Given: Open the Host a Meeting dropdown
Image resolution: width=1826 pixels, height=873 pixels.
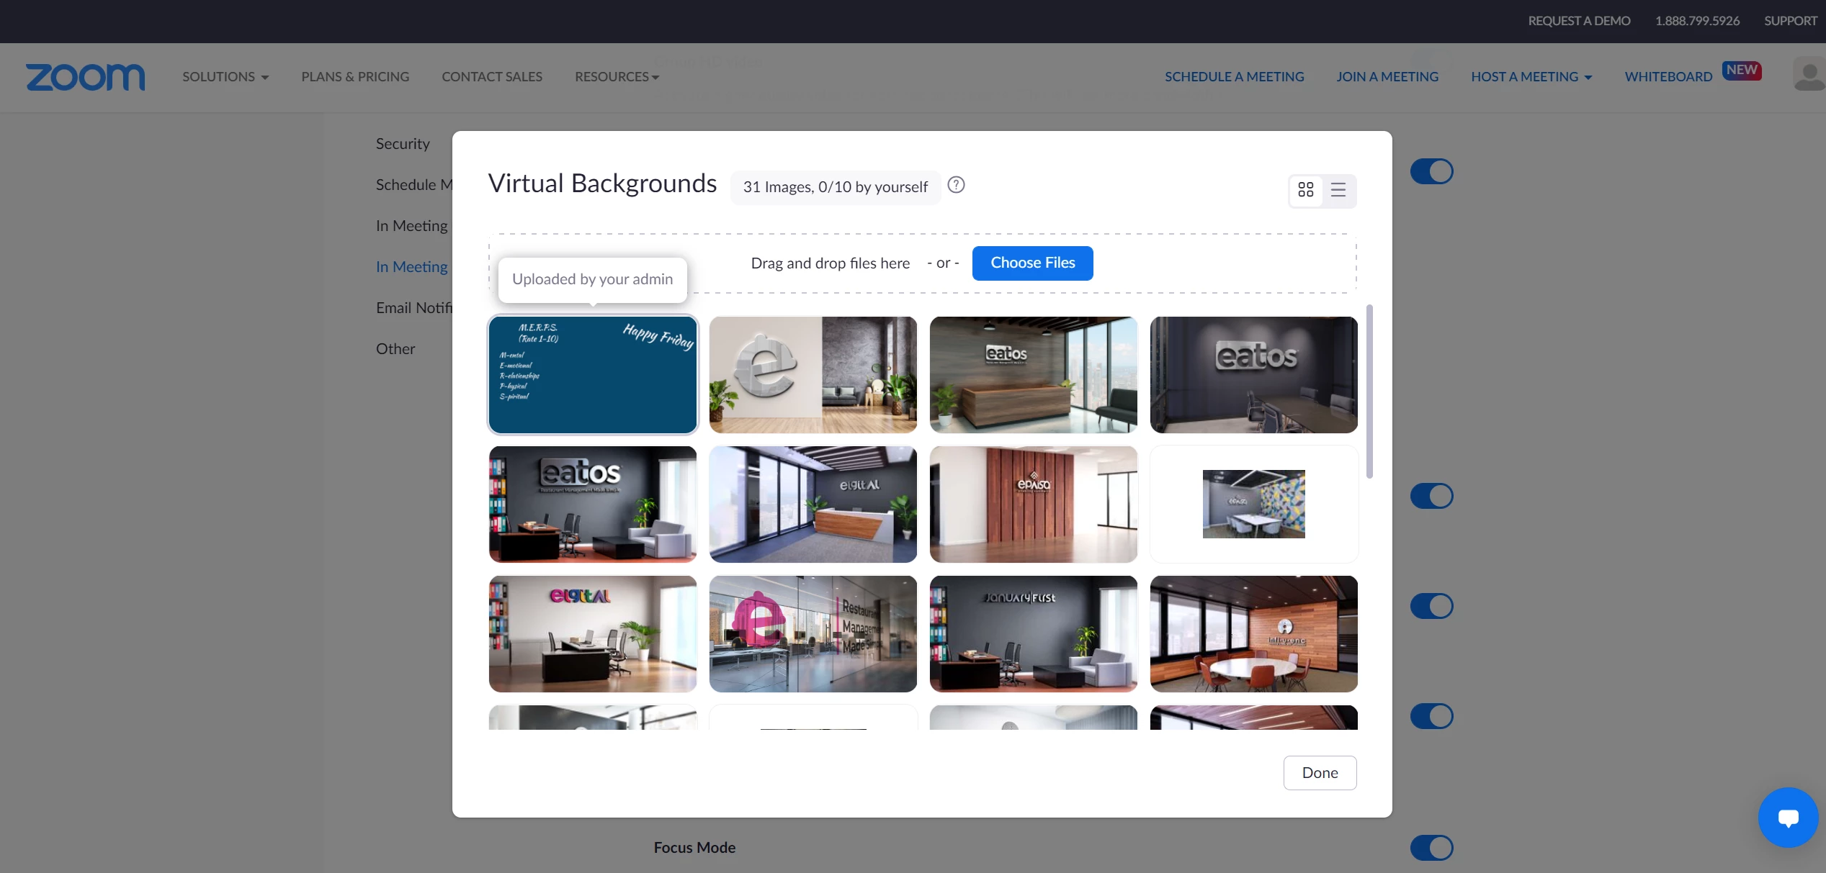Looking at the screenshot, I should [x=1531, y=77].
